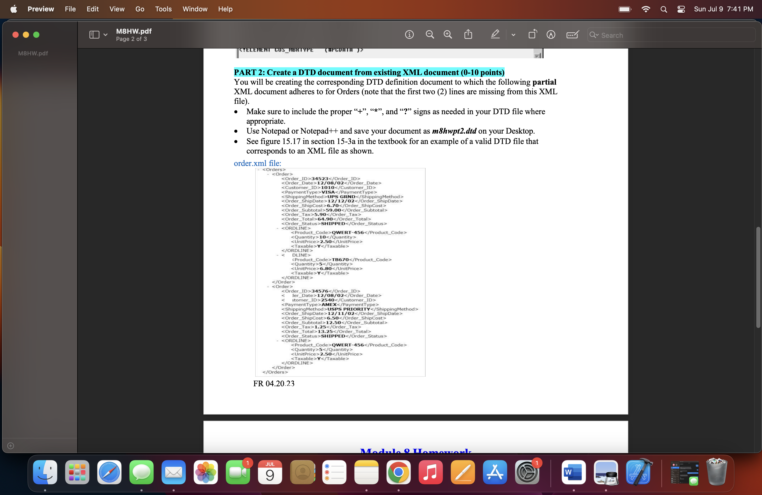
Task: Open the highlight color dropdown arrow
Action: 513,35
